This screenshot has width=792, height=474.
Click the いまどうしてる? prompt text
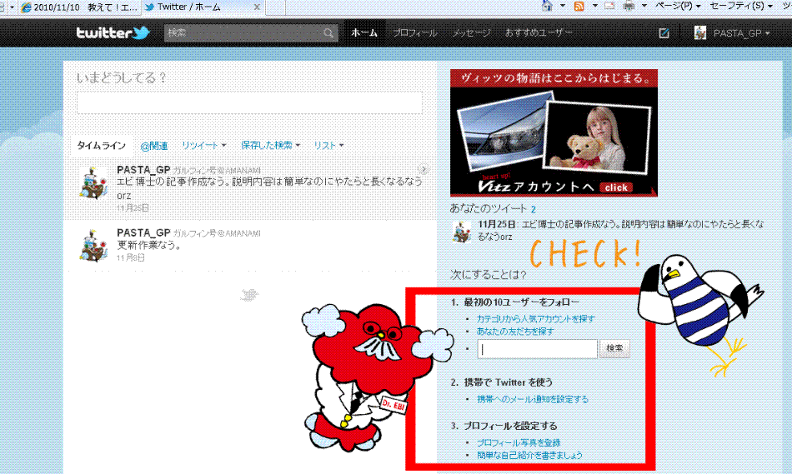[121, 77]
